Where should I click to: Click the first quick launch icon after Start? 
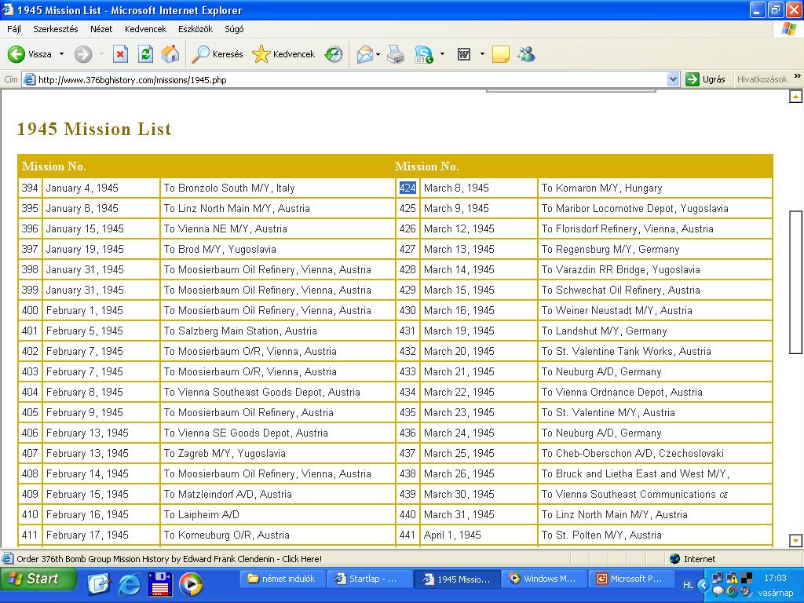pyautogui.click(x=98, y=584)
